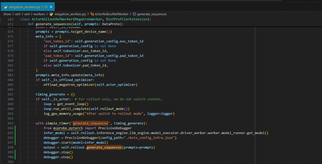Click '_is_offload_optimizer' on line 684
The image size is (322, 164).
coord(72,80)
